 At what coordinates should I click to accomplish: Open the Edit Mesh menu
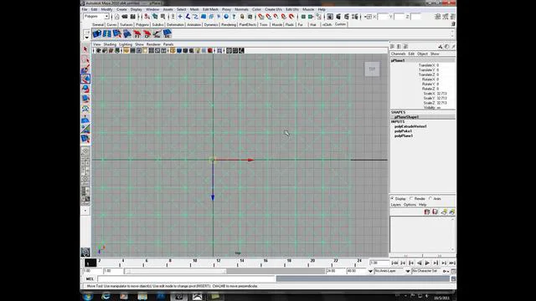tap(210, 9)
